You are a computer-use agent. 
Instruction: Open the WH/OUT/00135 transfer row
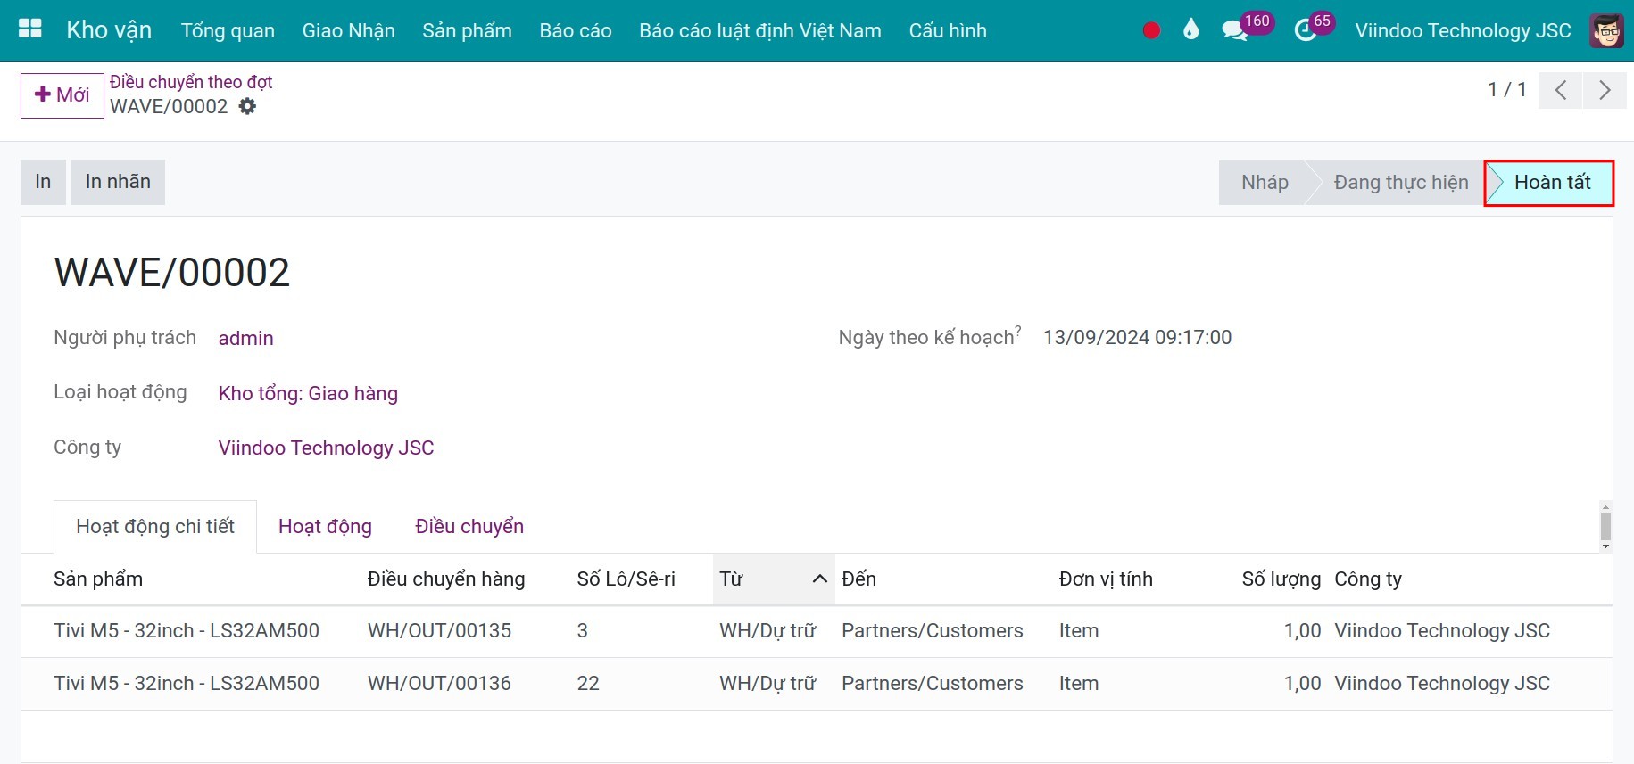coord(817,631)
